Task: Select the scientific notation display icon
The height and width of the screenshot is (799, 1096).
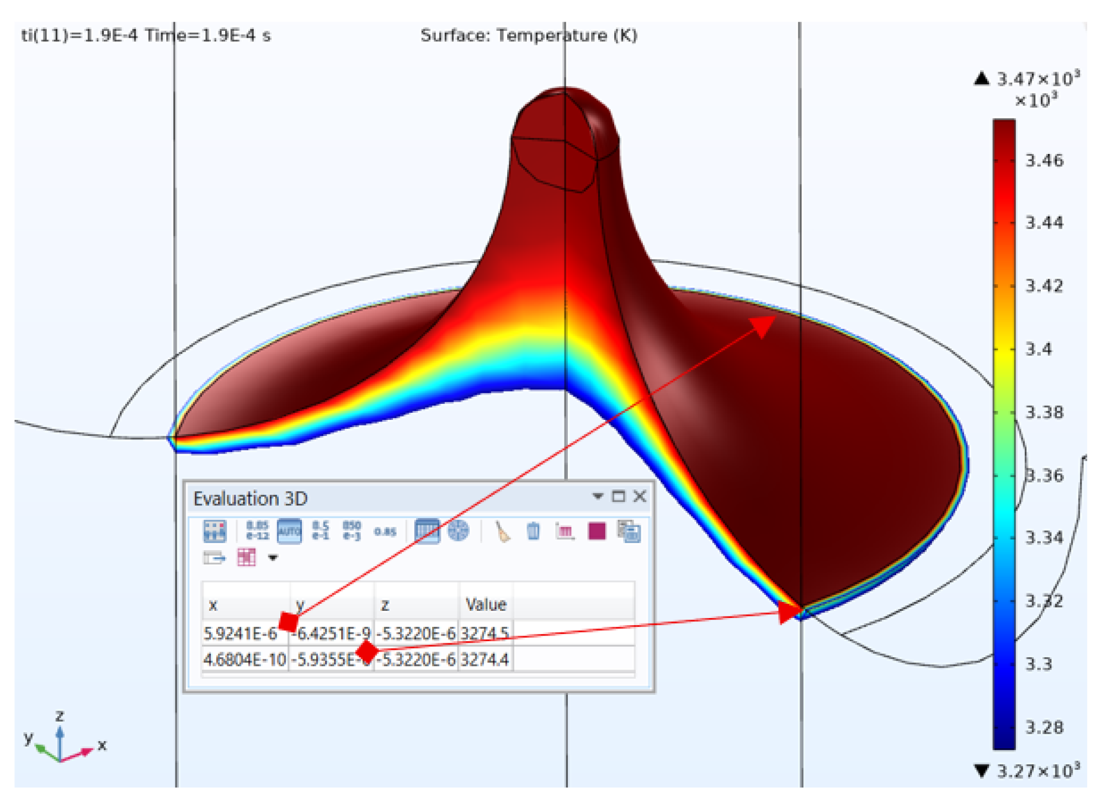Action: tap(258, 530)
